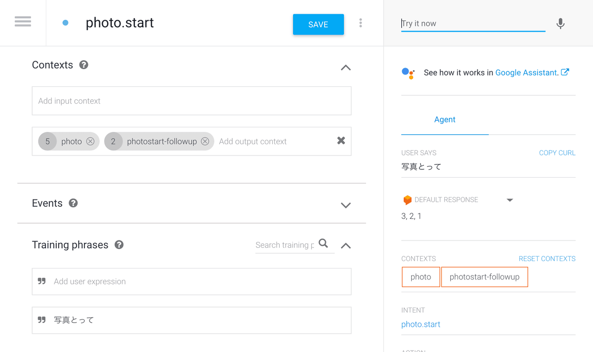Open the Default Response dropdown
Viewport: 593px width, 352px height.
[x=510, y=200]
